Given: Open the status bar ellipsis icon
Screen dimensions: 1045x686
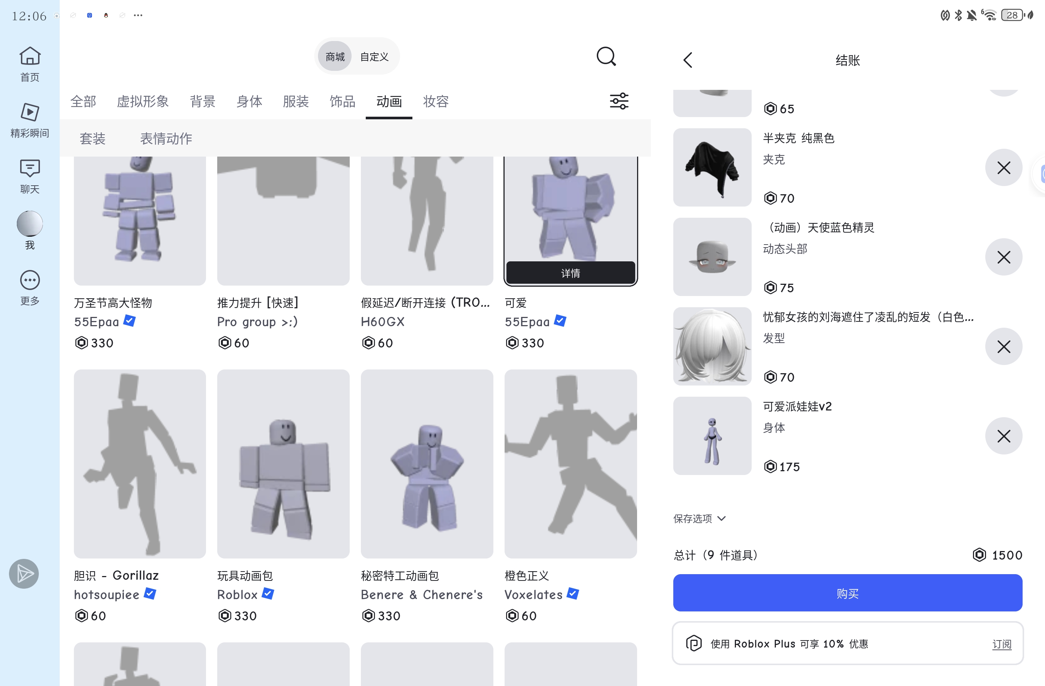Looking at the screenshot, I should [138, 15].
